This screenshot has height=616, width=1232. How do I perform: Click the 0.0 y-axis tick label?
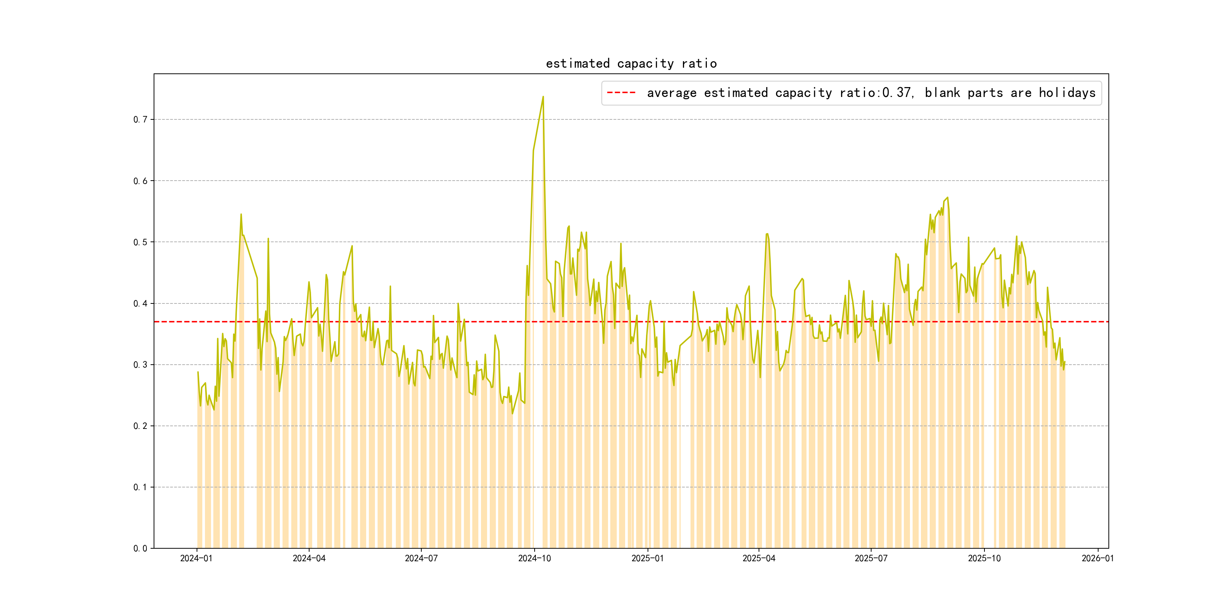tap(140, 548)
